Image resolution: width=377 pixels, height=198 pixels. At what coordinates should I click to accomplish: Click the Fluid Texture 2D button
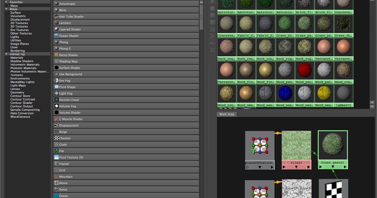[x=126, y=157]
